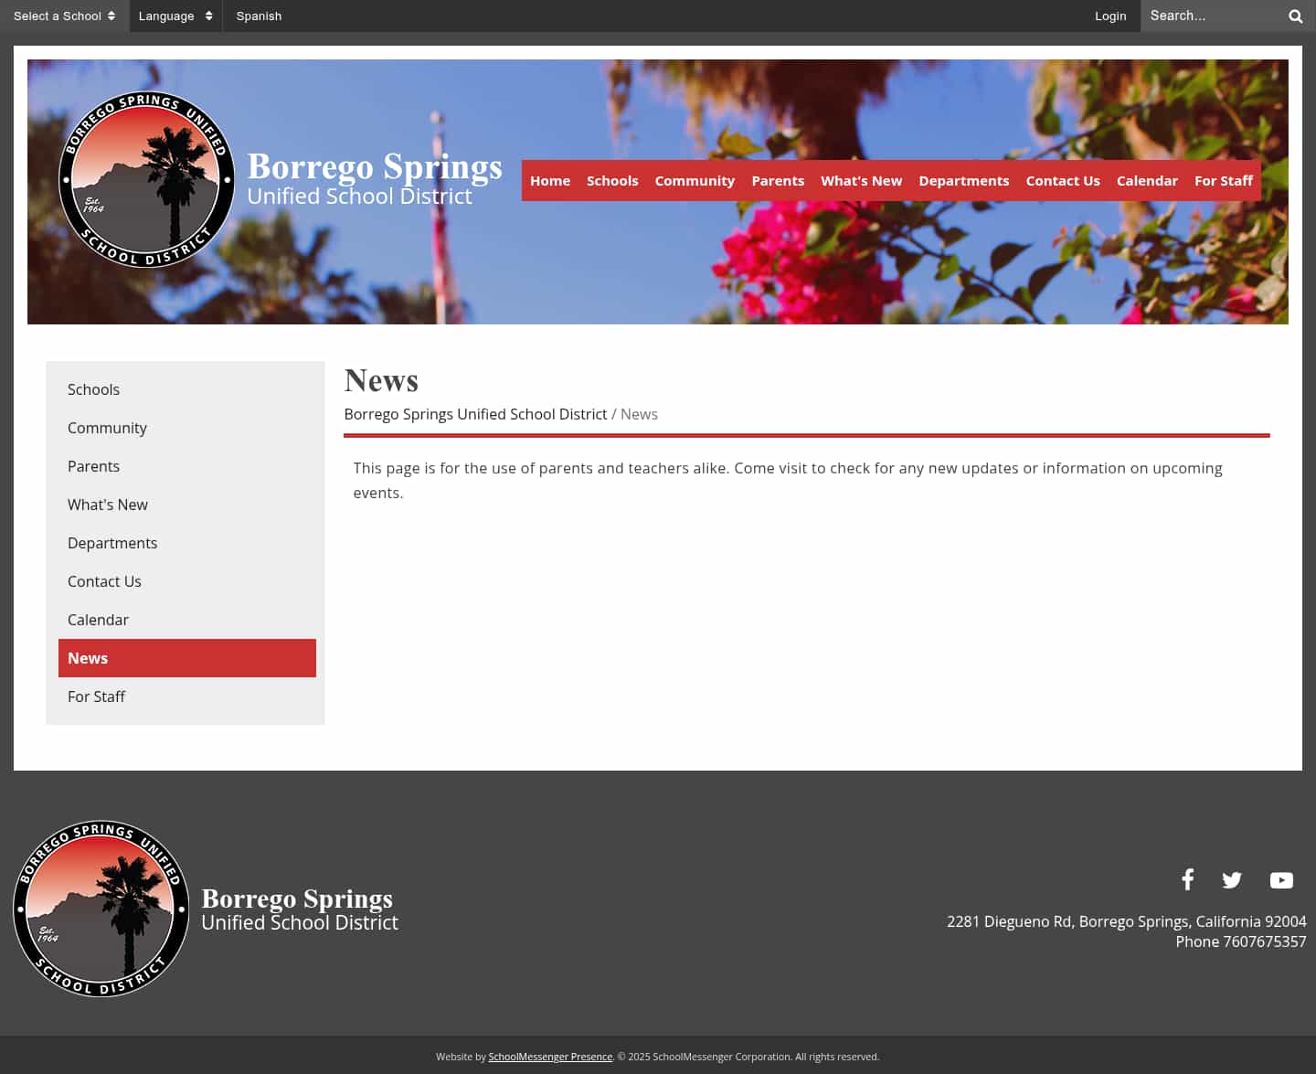Open What's New in the left sidebar
Image resolution: width=1316 pixels, height=1074 pixels.
click(108, 505)
